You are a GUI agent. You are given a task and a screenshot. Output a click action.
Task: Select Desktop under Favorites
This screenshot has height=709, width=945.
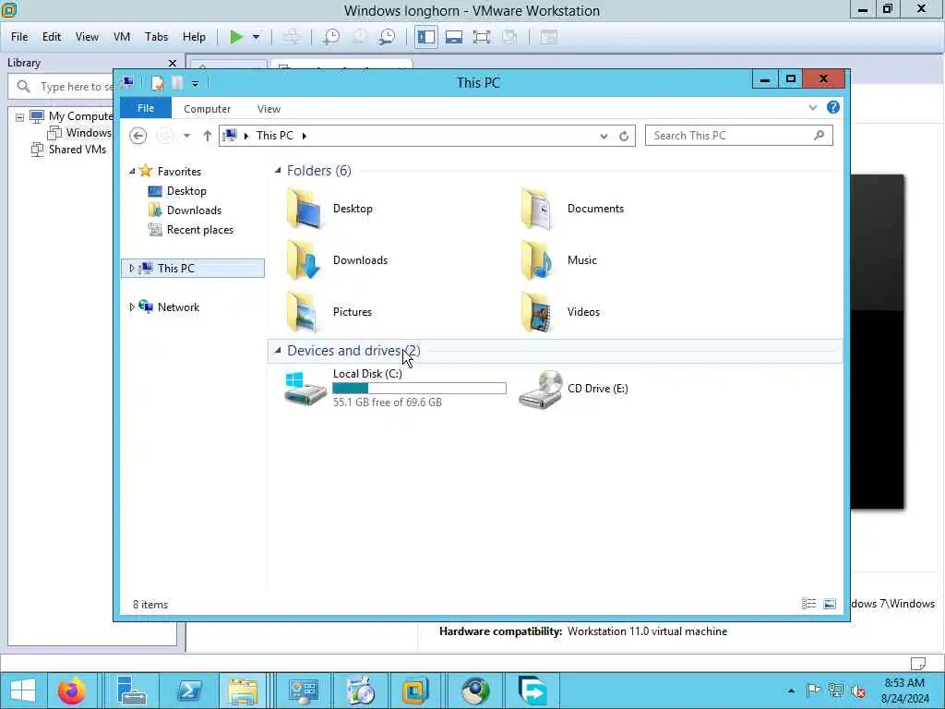[186, 191]
